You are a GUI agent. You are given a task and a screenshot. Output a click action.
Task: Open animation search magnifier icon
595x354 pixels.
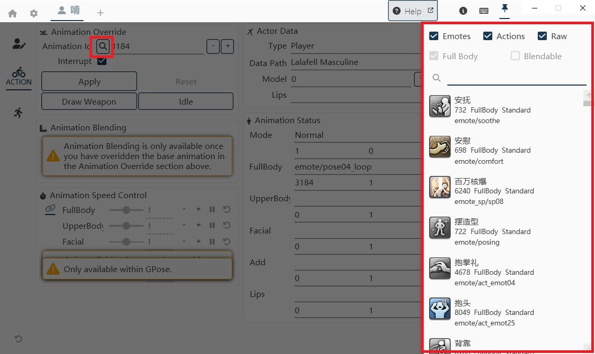point(103,46)
